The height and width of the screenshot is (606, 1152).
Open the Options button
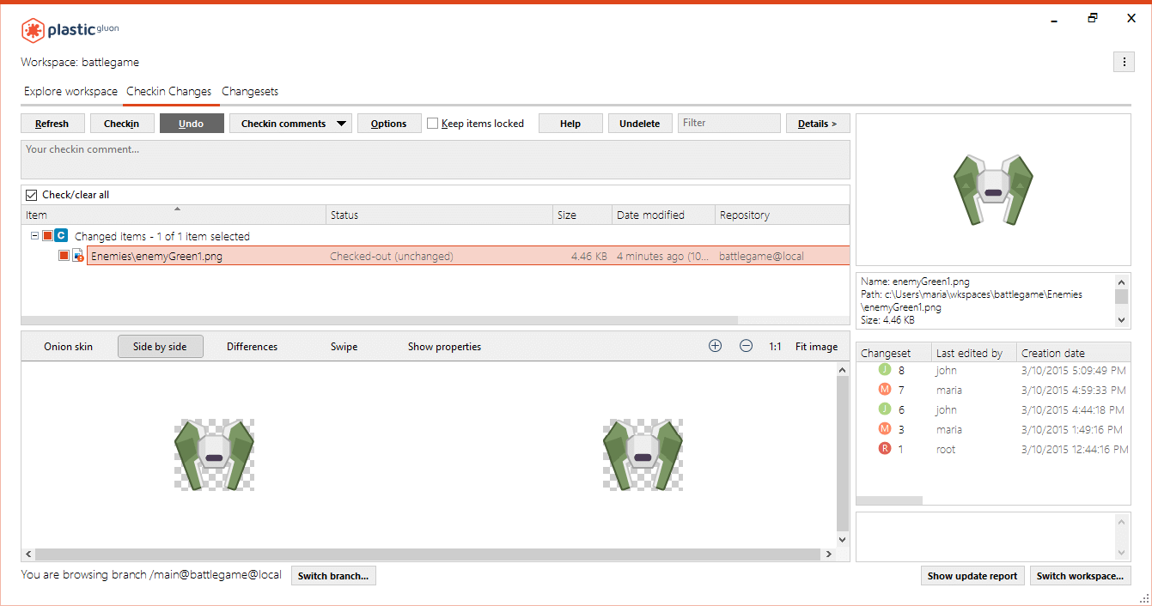pyautogui.click(x=389, y=124)
